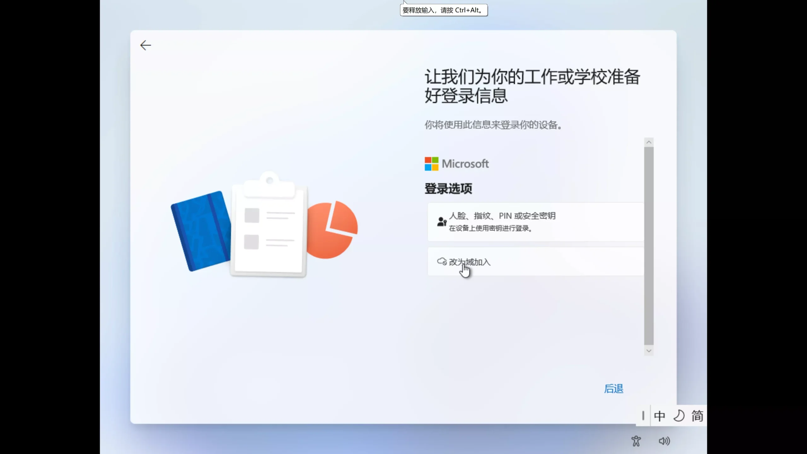Click the cloud icon beside 改为域加入
Image resolution: width=807 pixels, height=454 pixels.
[x=442, y=262]
